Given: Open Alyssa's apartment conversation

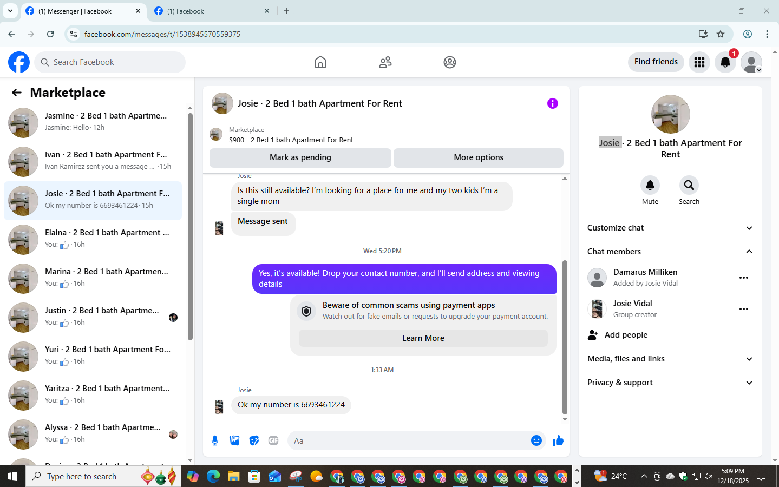Looking at the screenshot, I should [93, 434].
